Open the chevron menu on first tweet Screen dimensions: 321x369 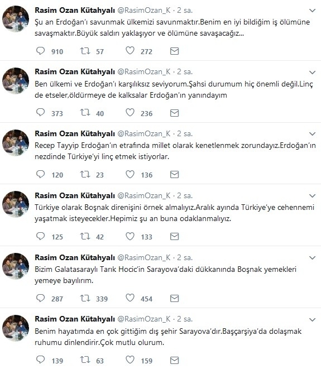[312, 11]
